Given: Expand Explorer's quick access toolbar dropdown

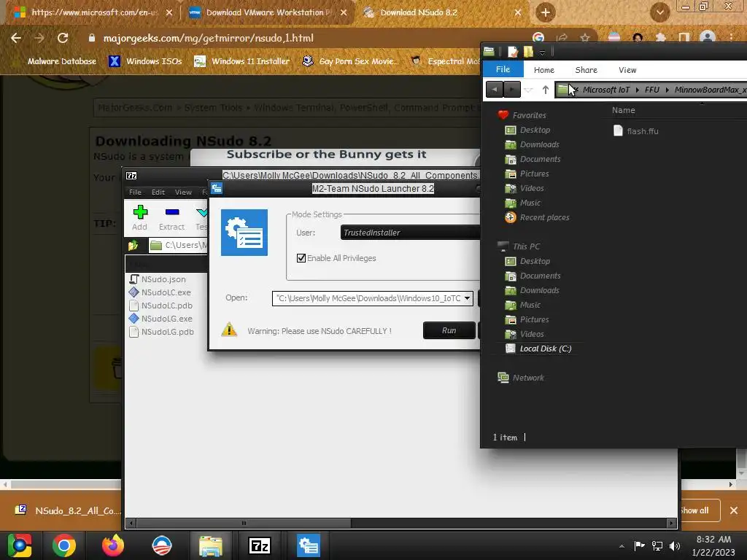Looking at the screenshot, I should click(x=542, y=52).
